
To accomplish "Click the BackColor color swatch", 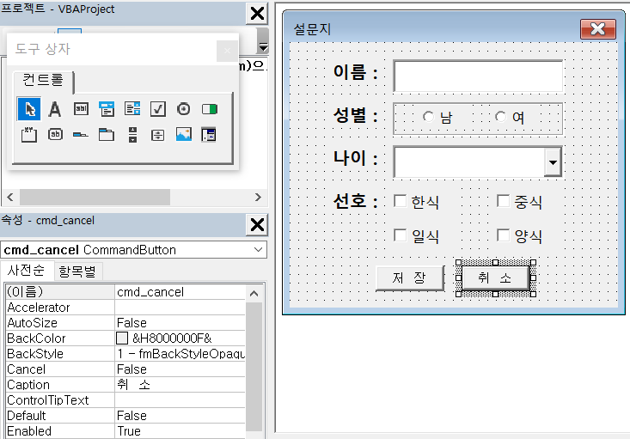I will tap(122, 338).
